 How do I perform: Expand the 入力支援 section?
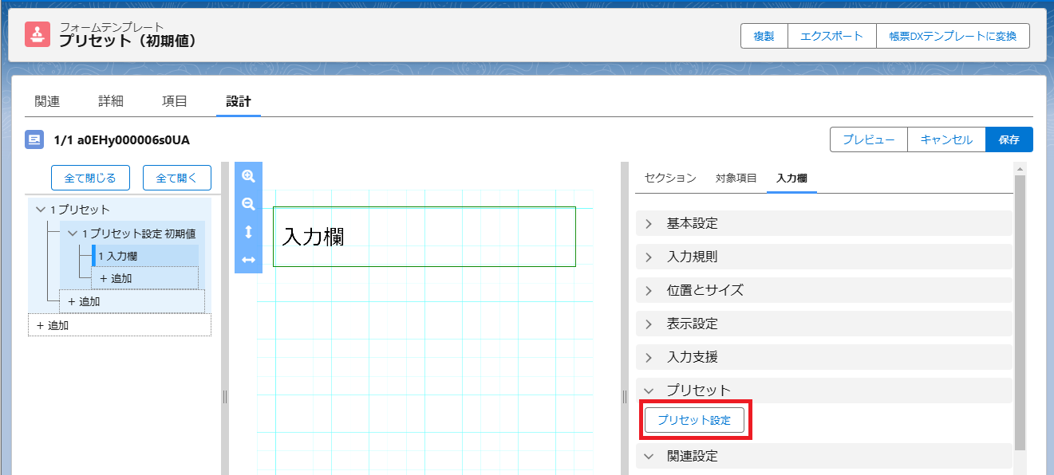824,358
